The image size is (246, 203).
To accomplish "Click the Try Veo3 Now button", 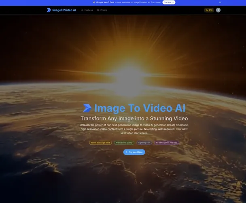I will point(134,152).
